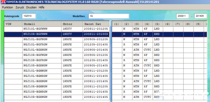Open the Drucken menu

[31, 7]
